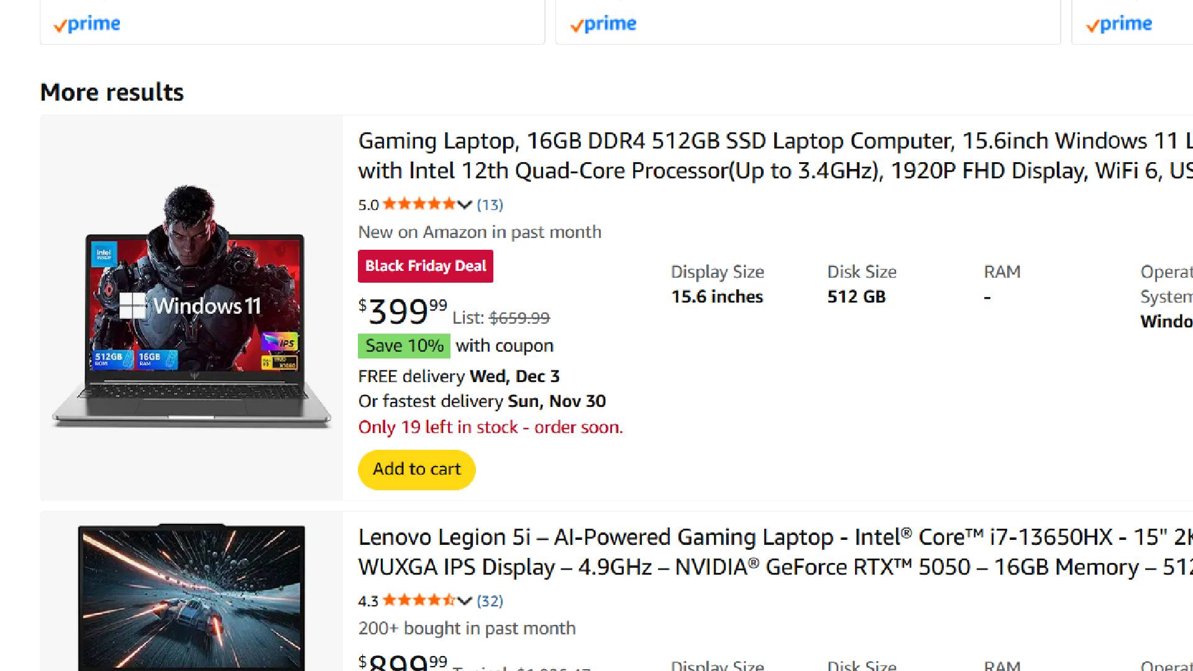
Task: Open the Gaming Laptop product title link
Action: [683, 155]
